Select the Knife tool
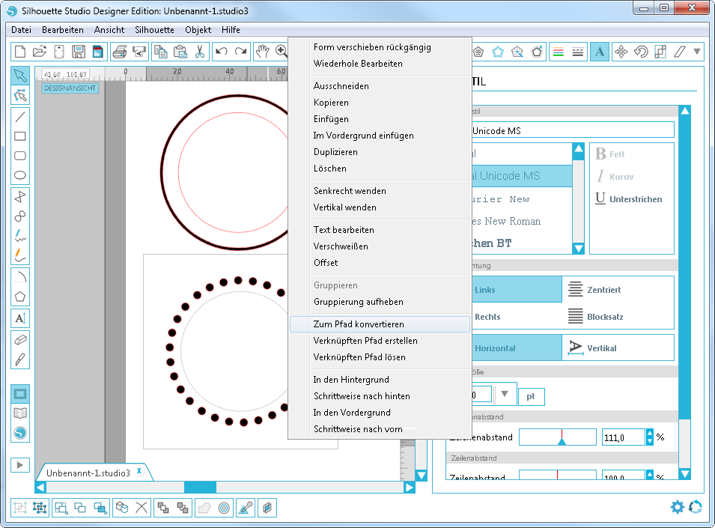The width and height of the screenshot is (715, 528). click(21, 359)
